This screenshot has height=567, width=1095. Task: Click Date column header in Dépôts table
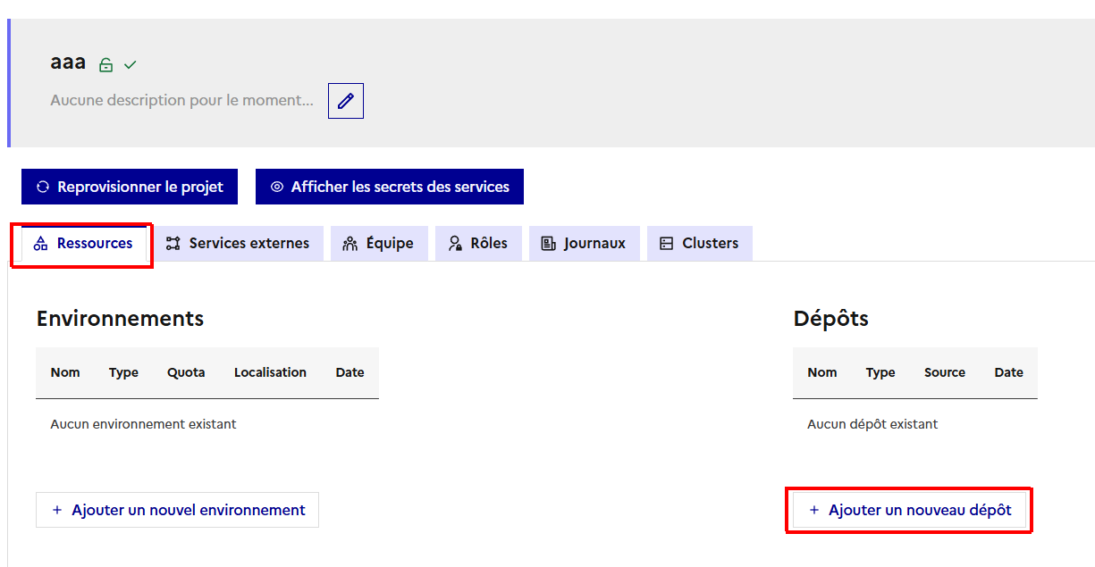(x=1008, y=372)
